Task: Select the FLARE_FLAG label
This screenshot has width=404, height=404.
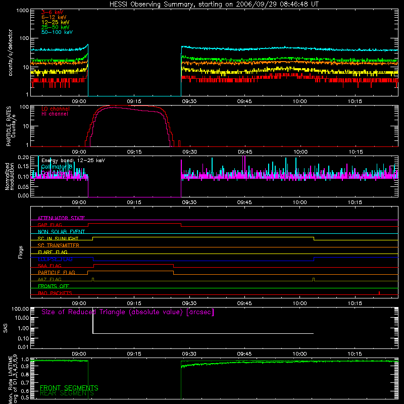Action: point(53,252)
